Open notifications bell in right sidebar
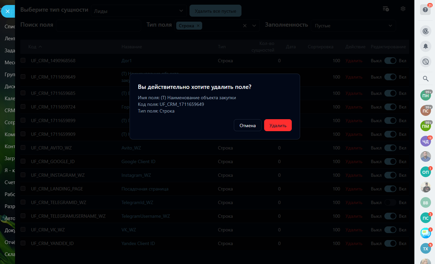The height and width of the screenshot is (264, 435). pyautogui.click(x=425, y=46)
